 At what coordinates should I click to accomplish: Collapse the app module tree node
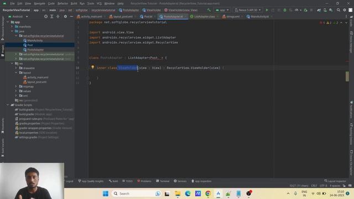8,22
